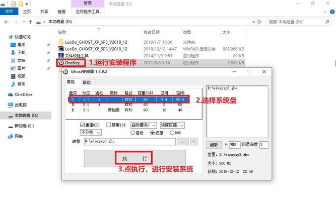Open 下载 folder in sidebar
336x201 pixels.
pos(21,53)
